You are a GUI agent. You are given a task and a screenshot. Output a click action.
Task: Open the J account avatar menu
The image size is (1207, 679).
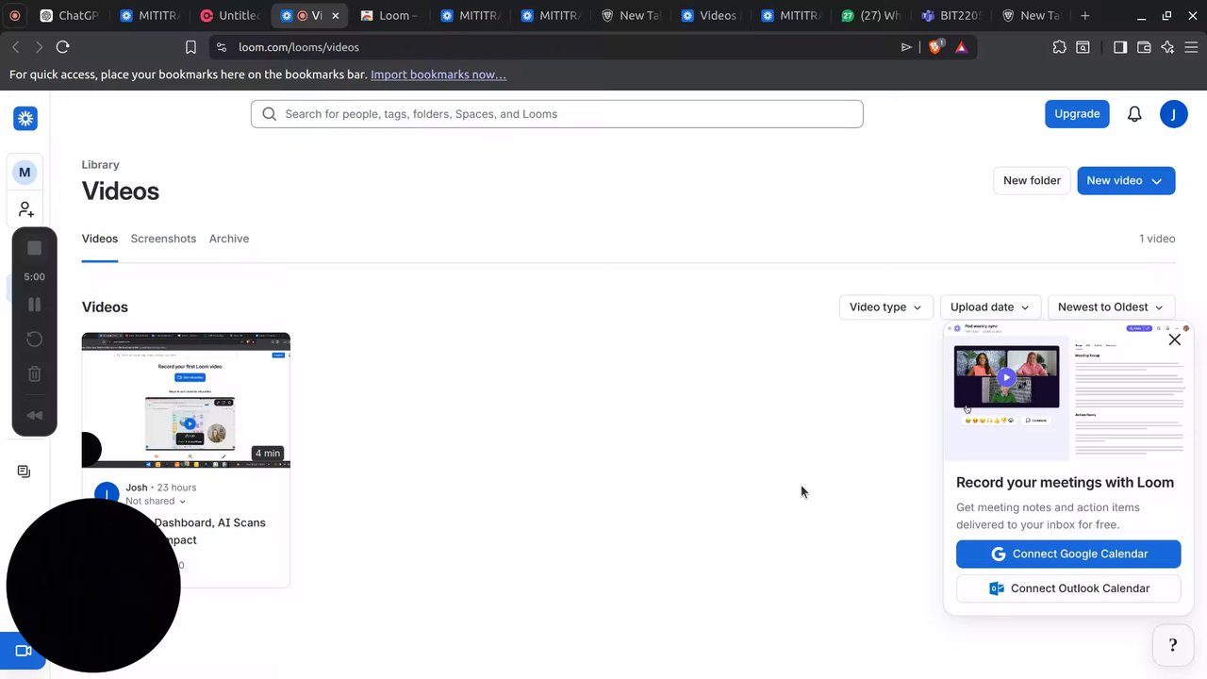1174,114
